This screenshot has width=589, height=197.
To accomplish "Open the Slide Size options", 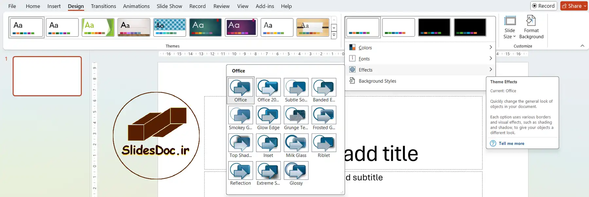I will pyautogui.click(x=509, y=27).
